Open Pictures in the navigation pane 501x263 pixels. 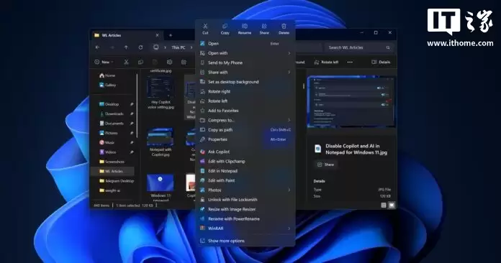click(x=109, y=133)
